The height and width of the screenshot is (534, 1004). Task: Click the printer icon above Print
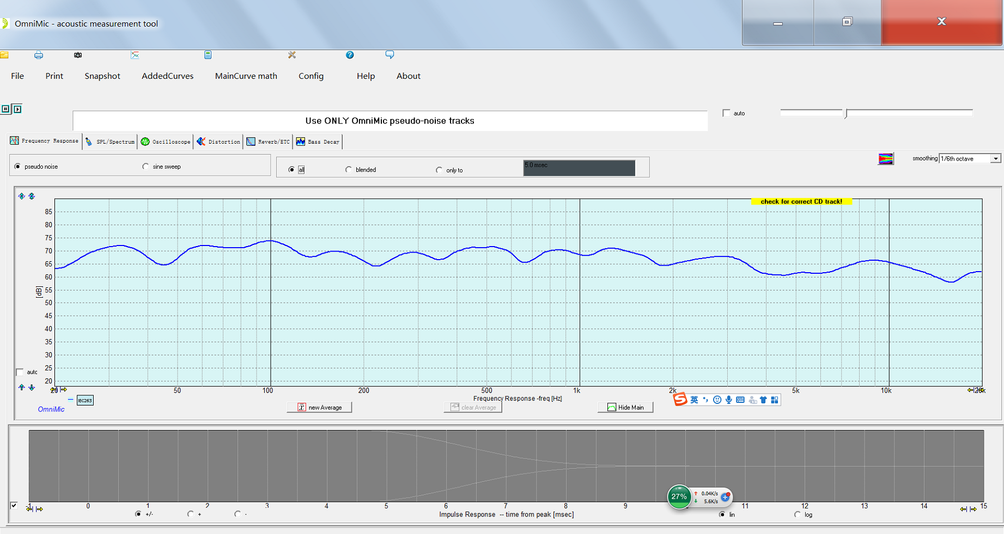pyautogui.click(x=39, y=55)
